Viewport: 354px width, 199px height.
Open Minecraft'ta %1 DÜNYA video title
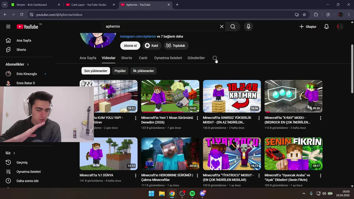(x=97, y=175)
